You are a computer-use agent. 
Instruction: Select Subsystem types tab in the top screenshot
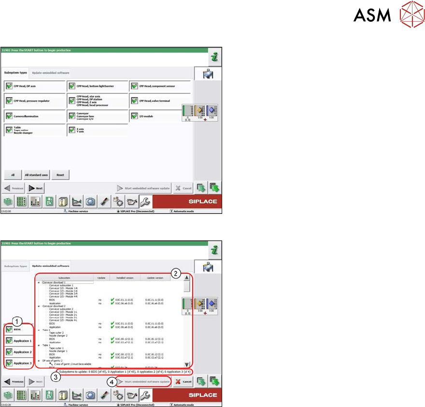pyautogui.click(x=15, y=72)
